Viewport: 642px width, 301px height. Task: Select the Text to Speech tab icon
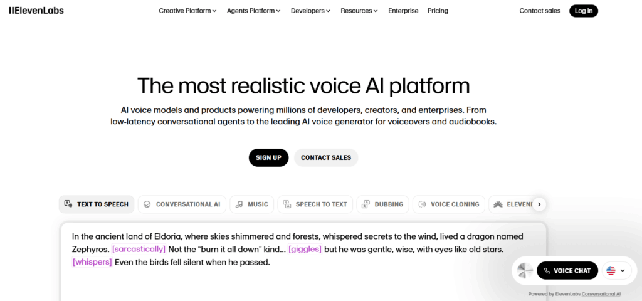[x=68, y=204]
